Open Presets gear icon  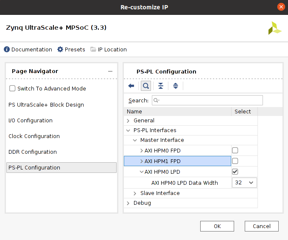click(x=60, y=49)
